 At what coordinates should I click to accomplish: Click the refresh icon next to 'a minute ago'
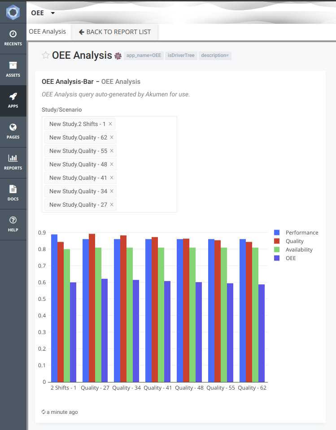(x=44, y=412)
